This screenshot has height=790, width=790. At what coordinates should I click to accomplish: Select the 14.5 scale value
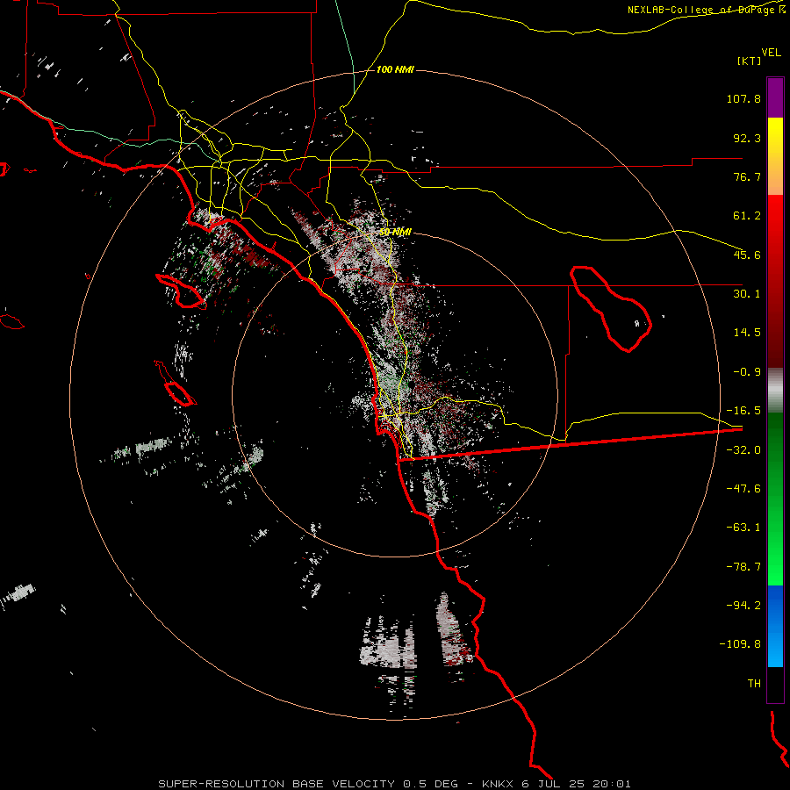747,333
